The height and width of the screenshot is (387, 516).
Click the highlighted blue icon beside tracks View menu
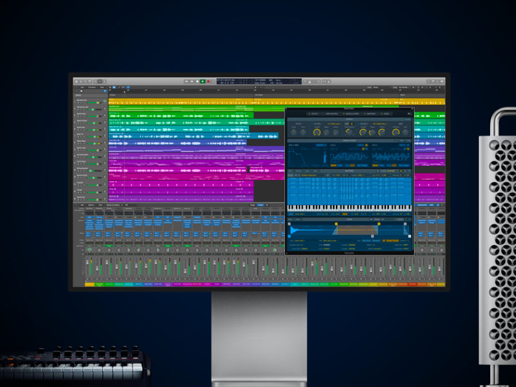(x=114, y=87)
